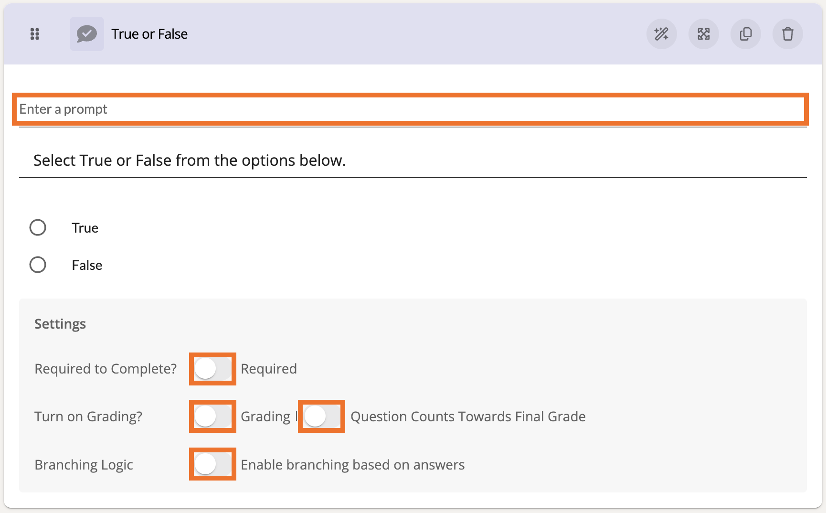
Task: Toggle the Required to Complete switch
Action: coord(212,369)
